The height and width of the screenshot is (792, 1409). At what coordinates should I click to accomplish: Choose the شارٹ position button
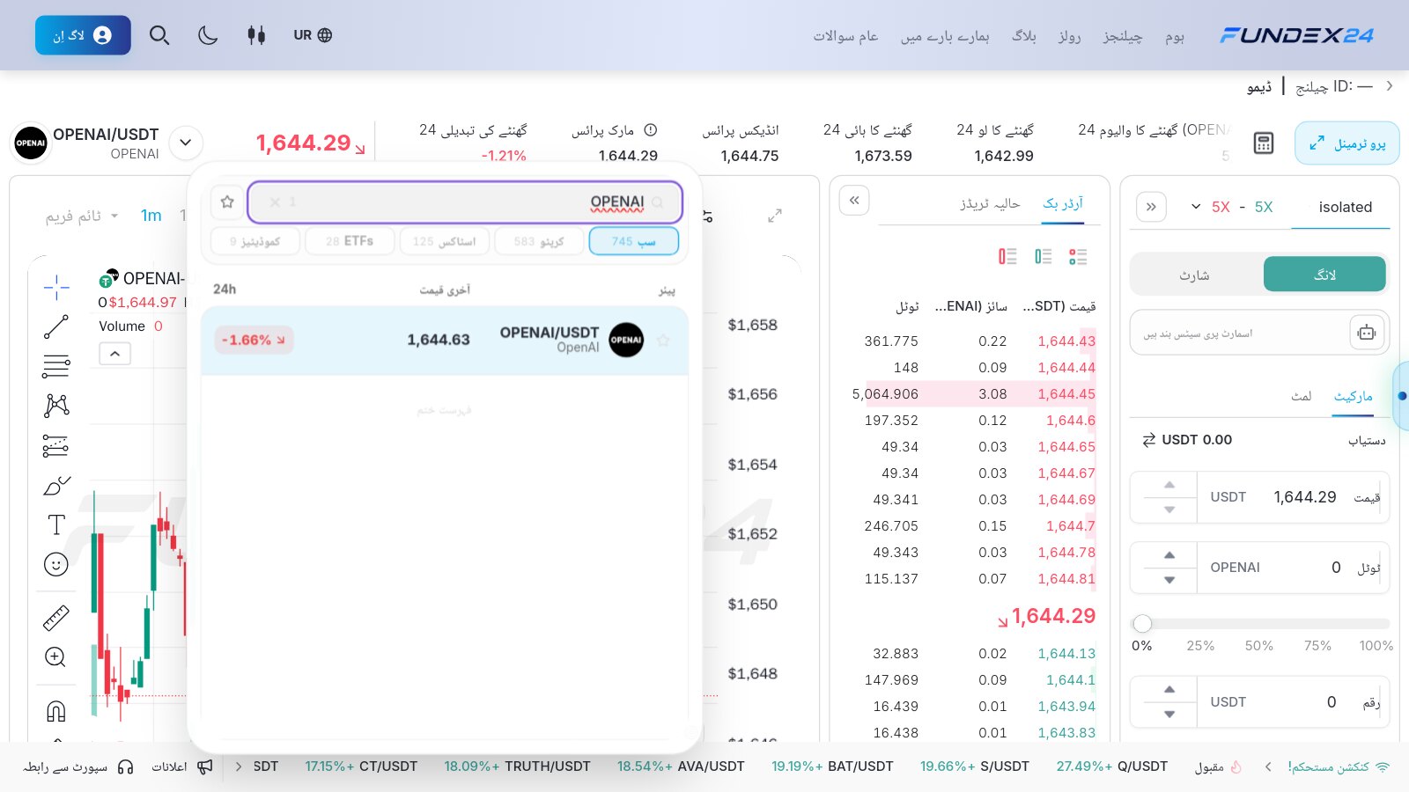(1195, 275)
